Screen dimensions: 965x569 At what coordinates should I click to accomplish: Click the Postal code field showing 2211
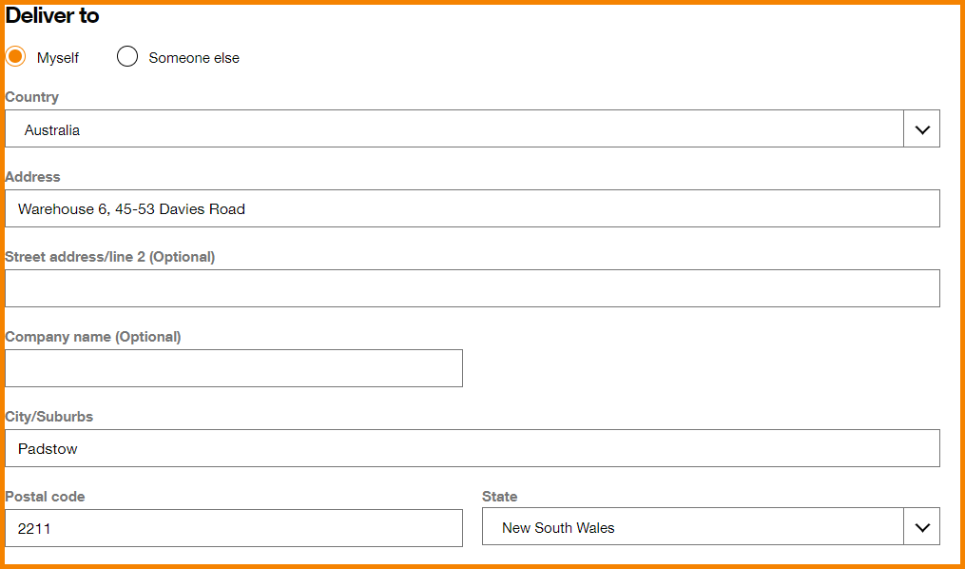point(234,528)
